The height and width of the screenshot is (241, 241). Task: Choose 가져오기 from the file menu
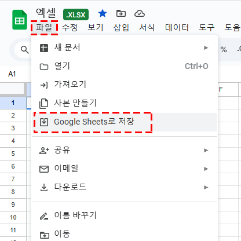pos(125,85)
